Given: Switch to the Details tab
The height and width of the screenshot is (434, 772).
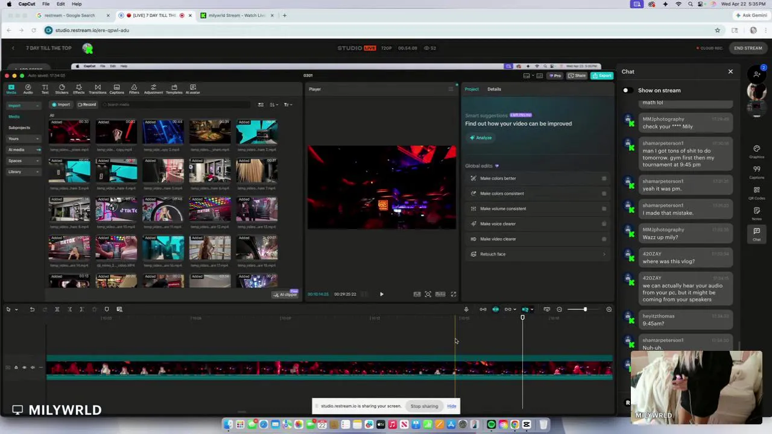Looking at the screenshot, I should tap(494, 89).
